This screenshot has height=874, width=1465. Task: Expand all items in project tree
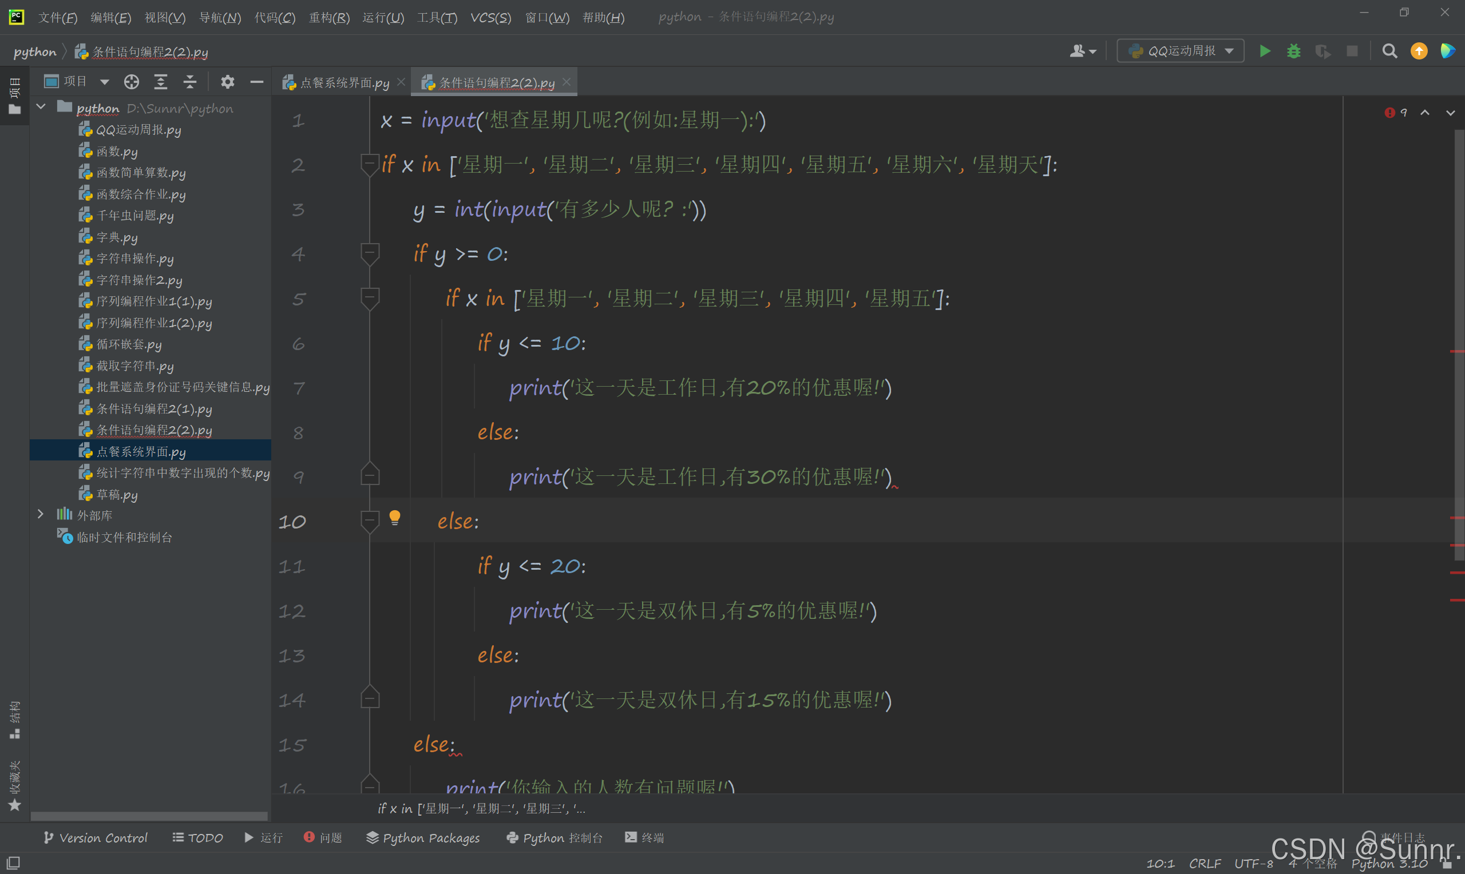tap(161, 82)
